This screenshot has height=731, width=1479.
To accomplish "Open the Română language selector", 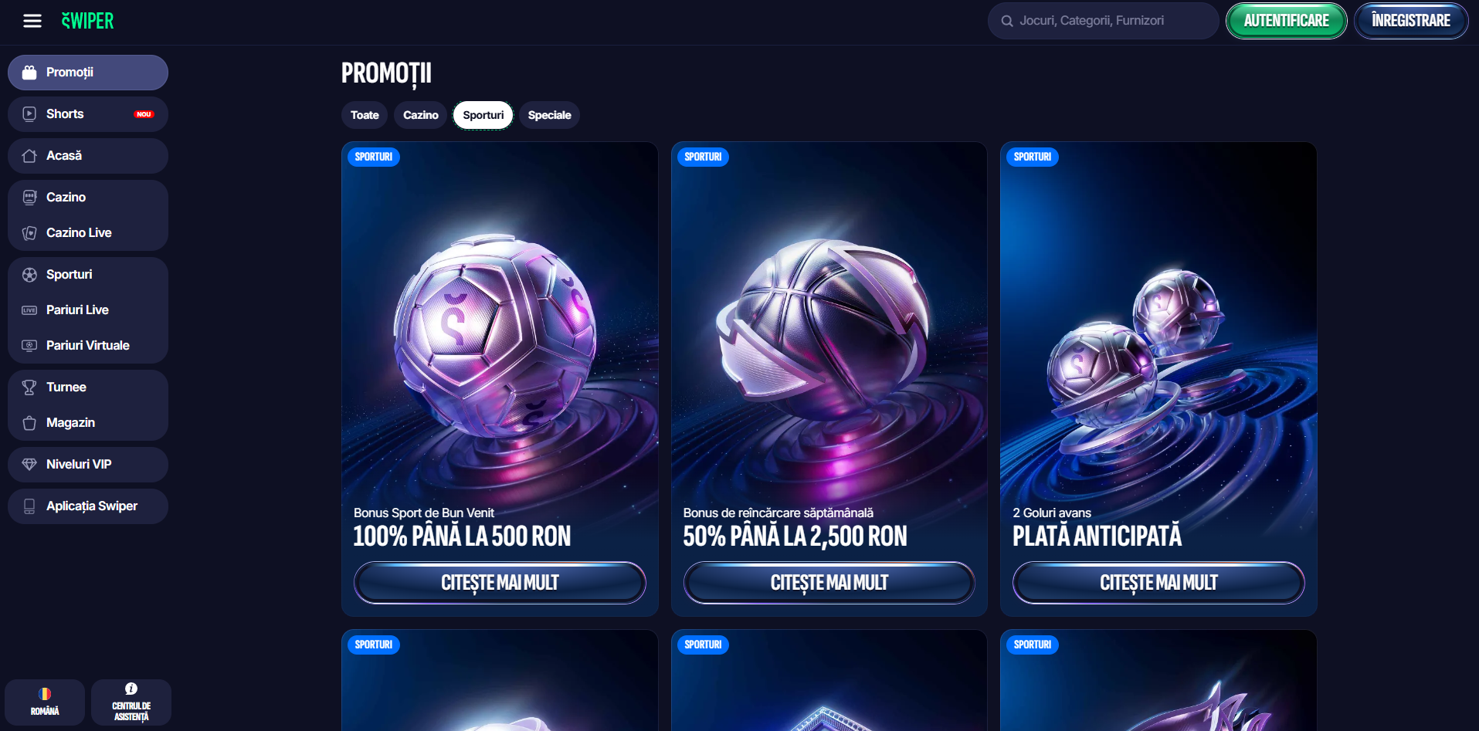I will [45, 702].
